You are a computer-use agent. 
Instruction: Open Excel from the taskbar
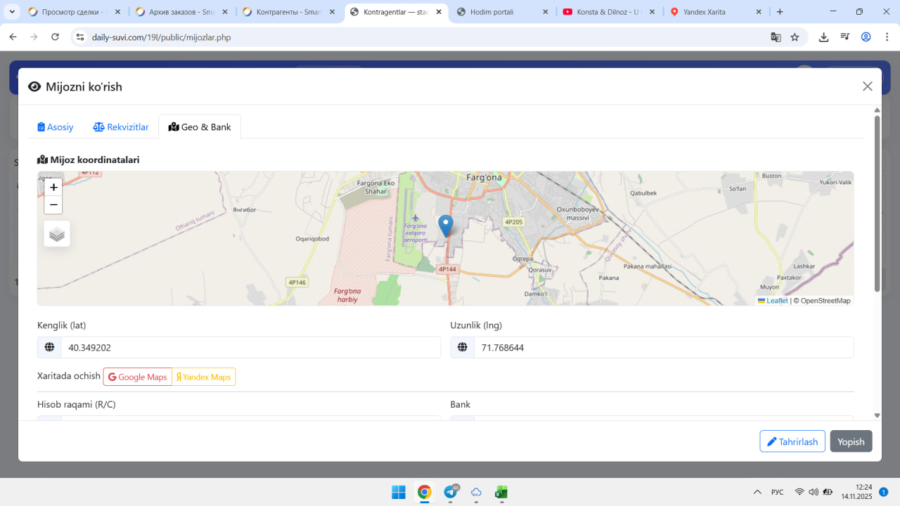coord(501,492)
